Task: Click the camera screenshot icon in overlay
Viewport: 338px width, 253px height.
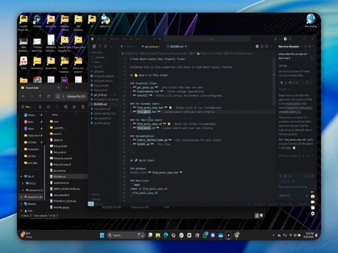Action: tap(313, 196)
